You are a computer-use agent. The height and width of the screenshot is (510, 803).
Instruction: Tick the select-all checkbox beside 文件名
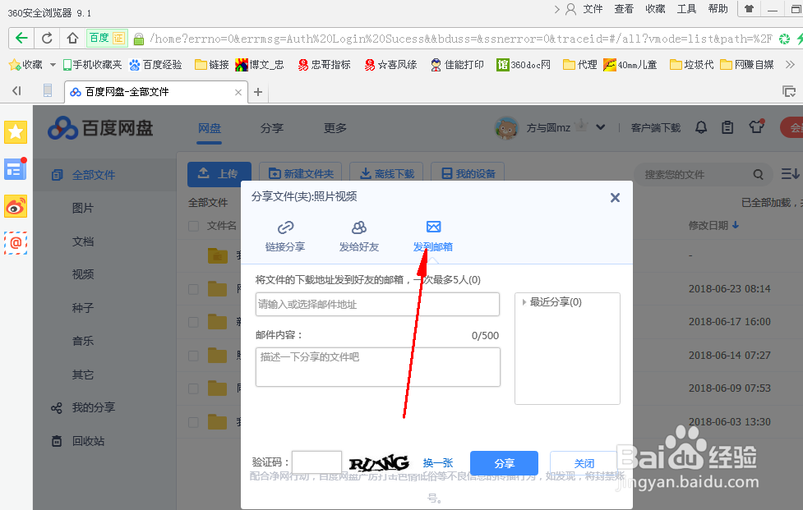(194, 226)
